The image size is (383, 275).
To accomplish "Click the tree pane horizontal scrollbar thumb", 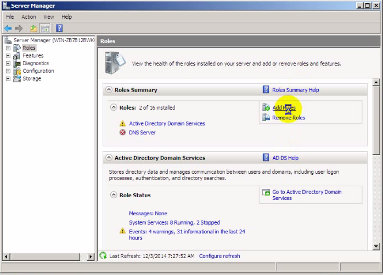I will [45, 256].
